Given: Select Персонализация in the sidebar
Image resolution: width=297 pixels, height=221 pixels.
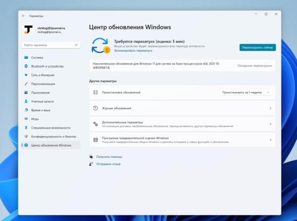Looking at the screenshot, I should (51, 83).
